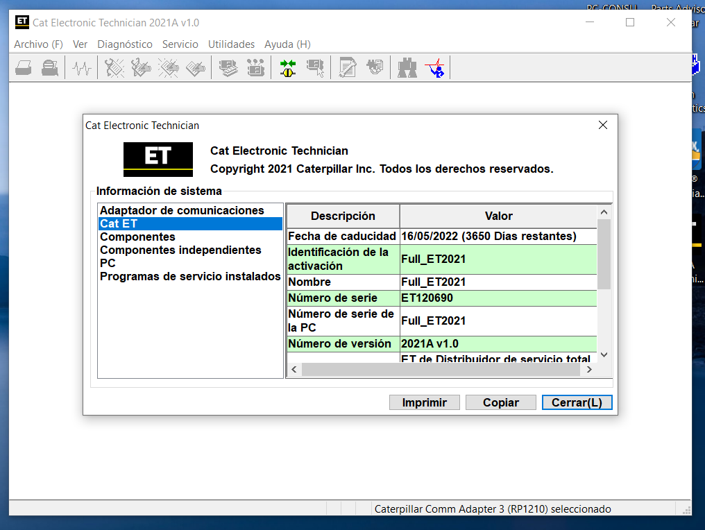Viewport: 705px width, 530px height.
Task: Click the Imprimir button
Action: point(425,402)
